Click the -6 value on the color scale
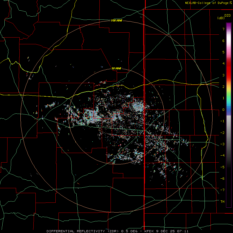This screenshot has width=233, height=233. 222,179
